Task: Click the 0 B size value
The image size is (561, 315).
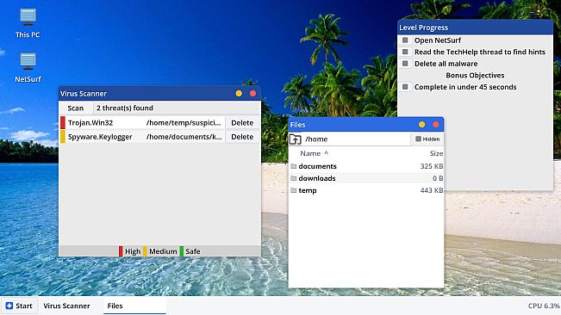Action: click(438, 178)
